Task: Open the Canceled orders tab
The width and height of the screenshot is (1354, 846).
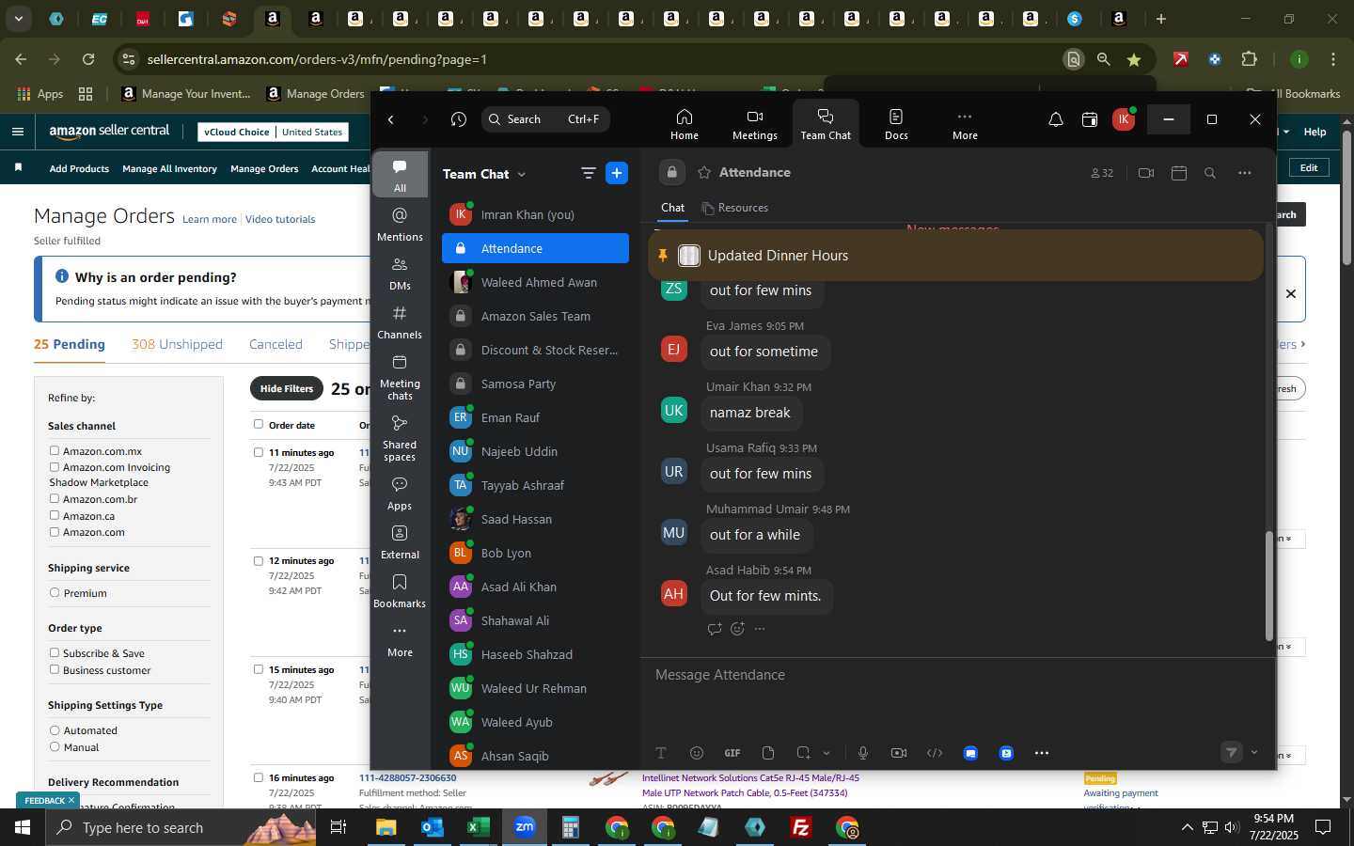Action: (x=276, y=344)
